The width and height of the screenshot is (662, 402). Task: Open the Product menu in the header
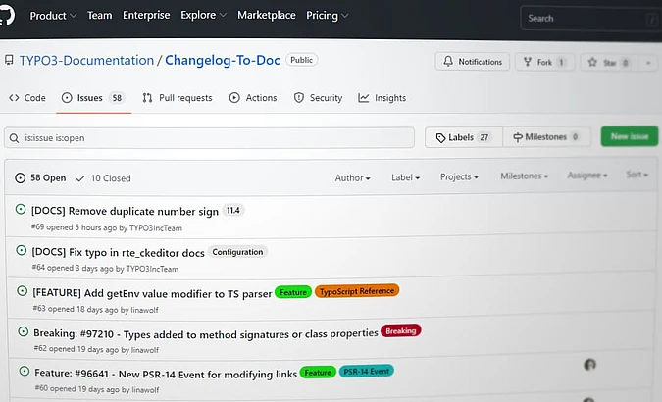(x=53, y=16)
